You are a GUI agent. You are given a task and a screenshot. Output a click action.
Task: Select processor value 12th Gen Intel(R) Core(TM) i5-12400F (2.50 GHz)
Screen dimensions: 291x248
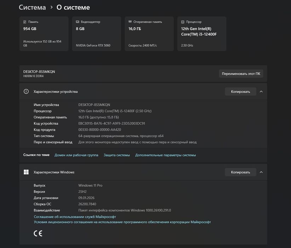[x=115, y=111]
